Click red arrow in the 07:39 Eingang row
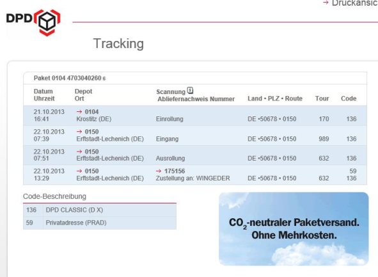This screenshot has height=277, width=378. [79, 131]
